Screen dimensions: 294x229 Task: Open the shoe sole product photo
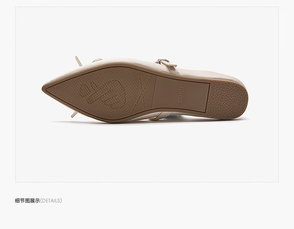147,94
